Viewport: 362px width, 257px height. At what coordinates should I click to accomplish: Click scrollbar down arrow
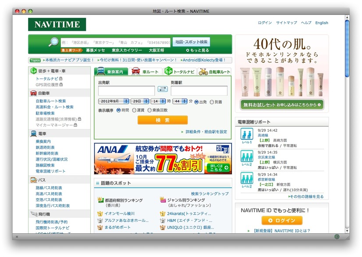(347, 231)
